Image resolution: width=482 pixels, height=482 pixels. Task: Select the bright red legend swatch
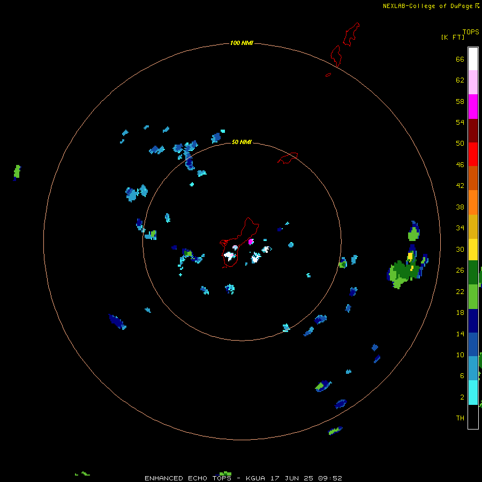[x=473, y=154]
